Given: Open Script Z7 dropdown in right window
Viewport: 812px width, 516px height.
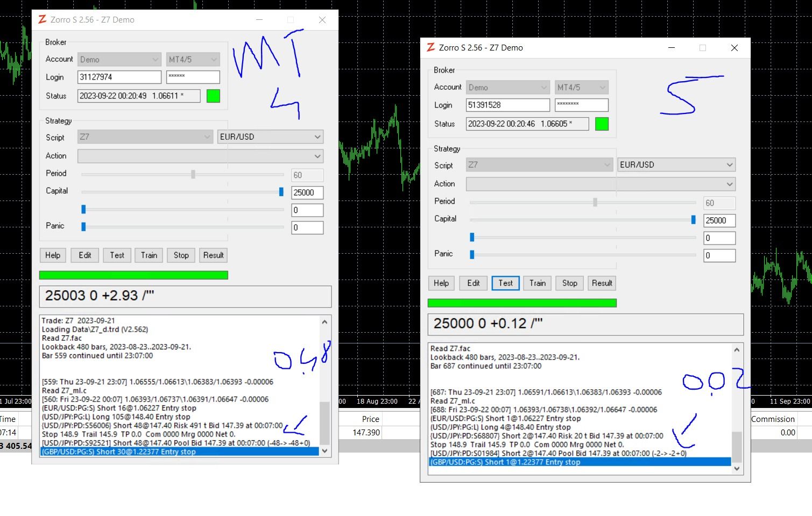Looking at the screenshot, I should [x=539, y=164].
